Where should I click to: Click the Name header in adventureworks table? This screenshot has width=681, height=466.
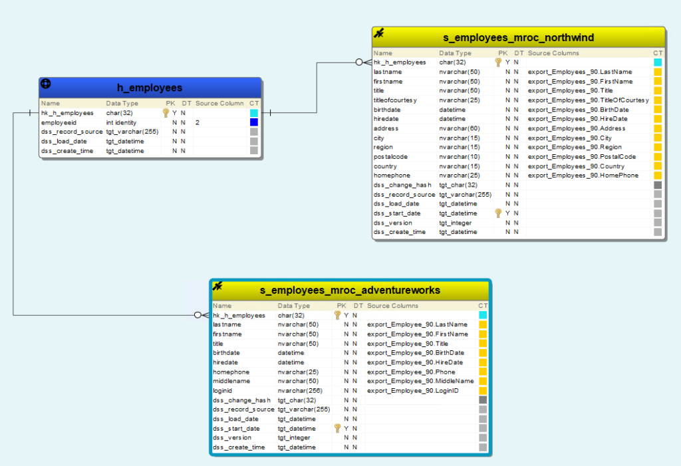click(222, 306)
